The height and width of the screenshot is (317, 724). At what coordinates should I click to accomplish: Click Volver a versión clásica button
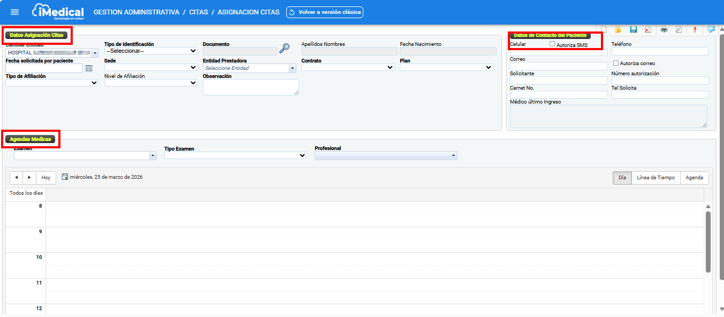(325, 12)
